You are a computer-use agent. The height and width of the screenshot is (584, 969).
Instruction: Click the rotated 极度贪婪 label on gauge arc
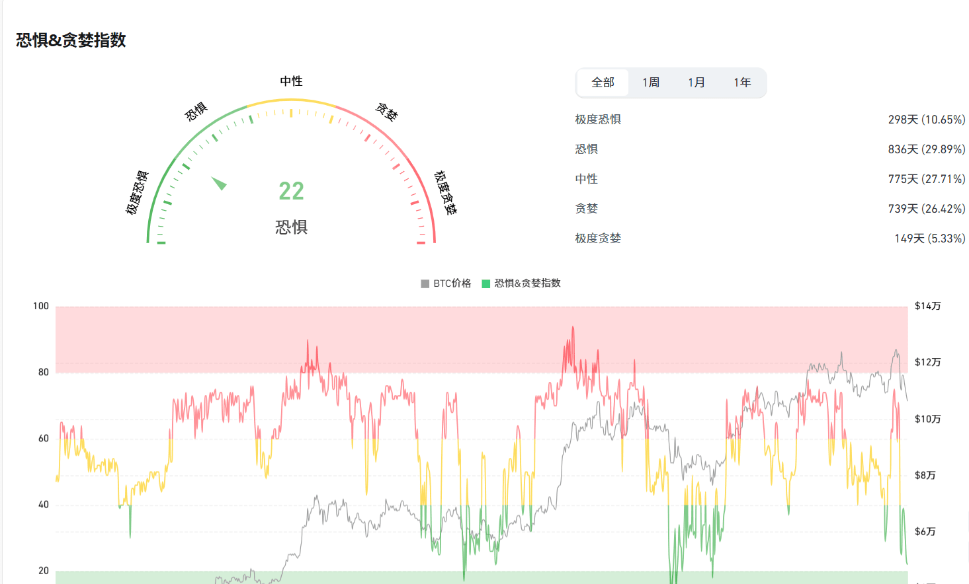coord(445,193)
